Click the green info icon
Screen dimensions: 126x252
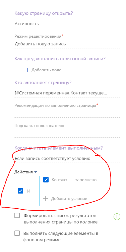tap(117, 217)
